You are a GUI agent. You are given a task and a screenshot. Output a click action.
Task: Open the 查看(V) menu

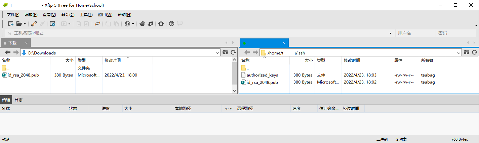click(49, 15)
